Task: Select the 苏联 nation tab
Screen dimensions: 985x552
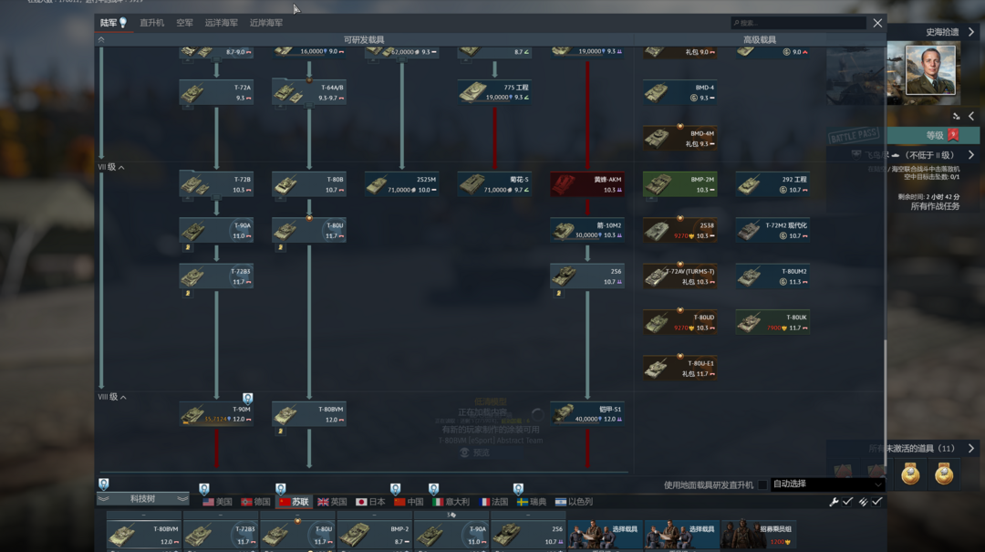Action: 294,502
